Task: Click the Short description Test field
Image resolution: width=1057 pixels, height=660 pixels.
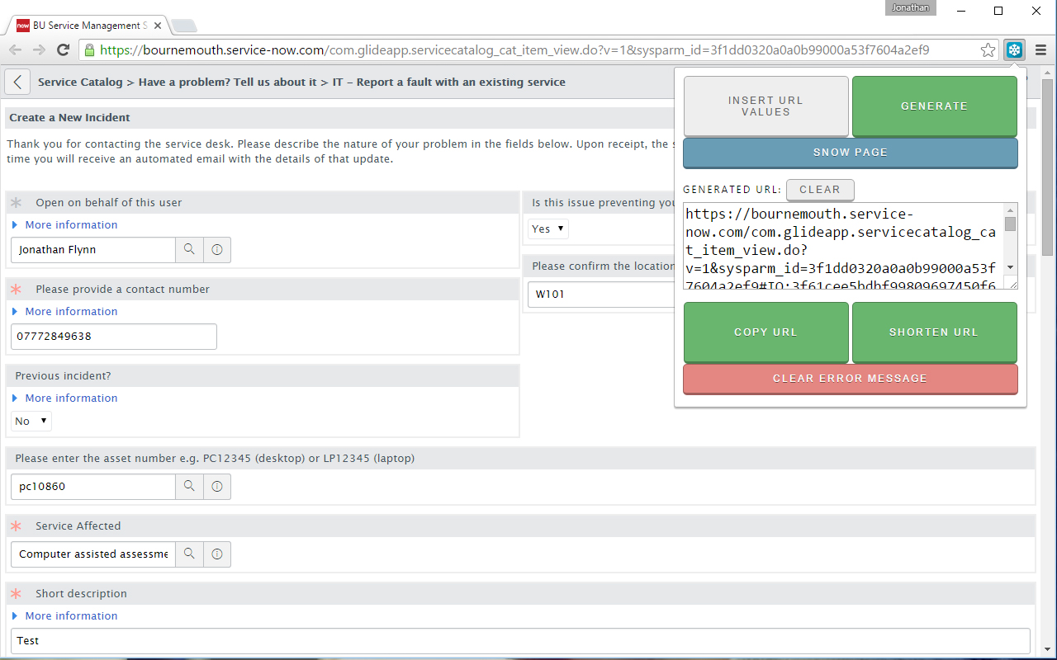Action: (520, 641)
